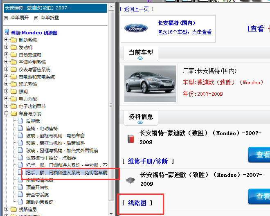Go back via 返回上一页 link
The height and width of the screenshot is (216, 270).
tap(137, 9)
